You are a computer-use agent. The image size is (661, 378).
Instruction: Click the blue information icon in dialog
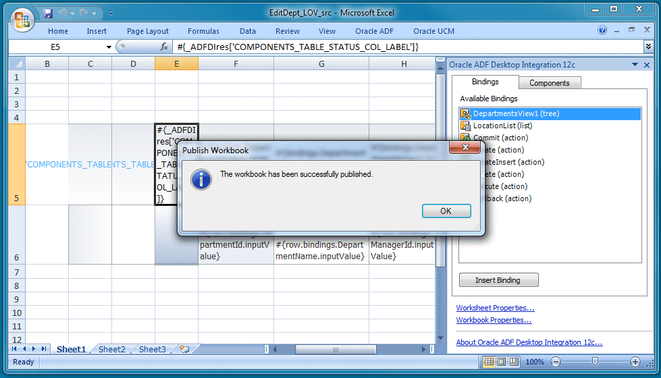[201, 180]
